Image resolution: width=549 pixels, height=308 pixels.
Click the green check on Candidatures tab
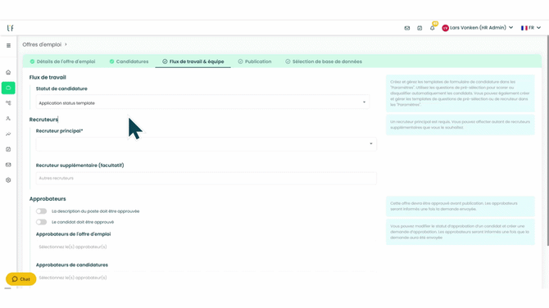tap(111, 61)
